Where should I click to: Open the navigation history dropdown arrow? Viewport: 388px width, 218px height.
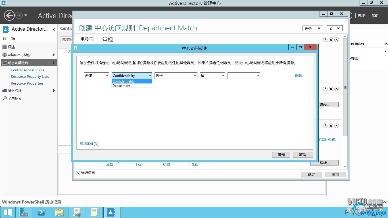[26, 15]
